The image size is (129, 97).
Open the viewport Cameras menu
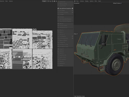[x=82, y=1]
